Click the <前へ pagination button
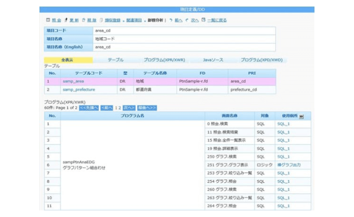The image size is (354, 217). (x=107, y=108)
